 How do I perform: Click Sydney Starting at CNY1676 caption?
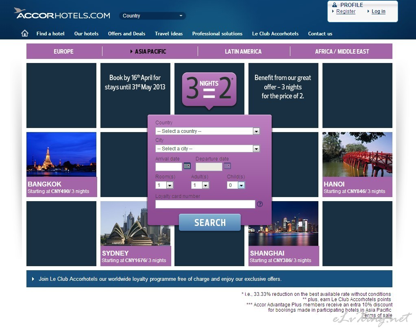pos(135,256)
